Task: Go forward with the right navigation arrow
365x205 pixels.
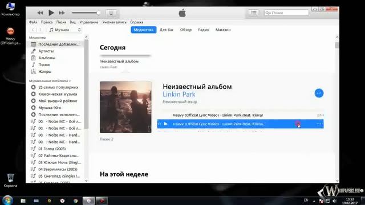Action: pyautogui.click(x=40, y=30)
